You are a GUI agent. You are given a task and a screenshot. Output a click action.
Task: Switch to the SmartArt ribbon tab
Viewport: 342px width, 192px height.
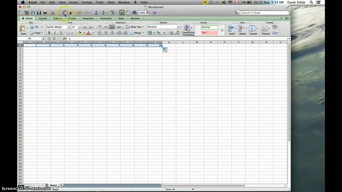tap(88, 19)
